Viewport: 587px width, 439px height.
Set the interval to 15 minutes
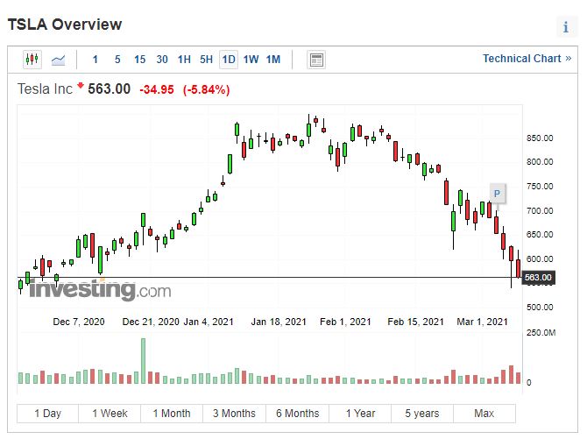click(139, 60)
